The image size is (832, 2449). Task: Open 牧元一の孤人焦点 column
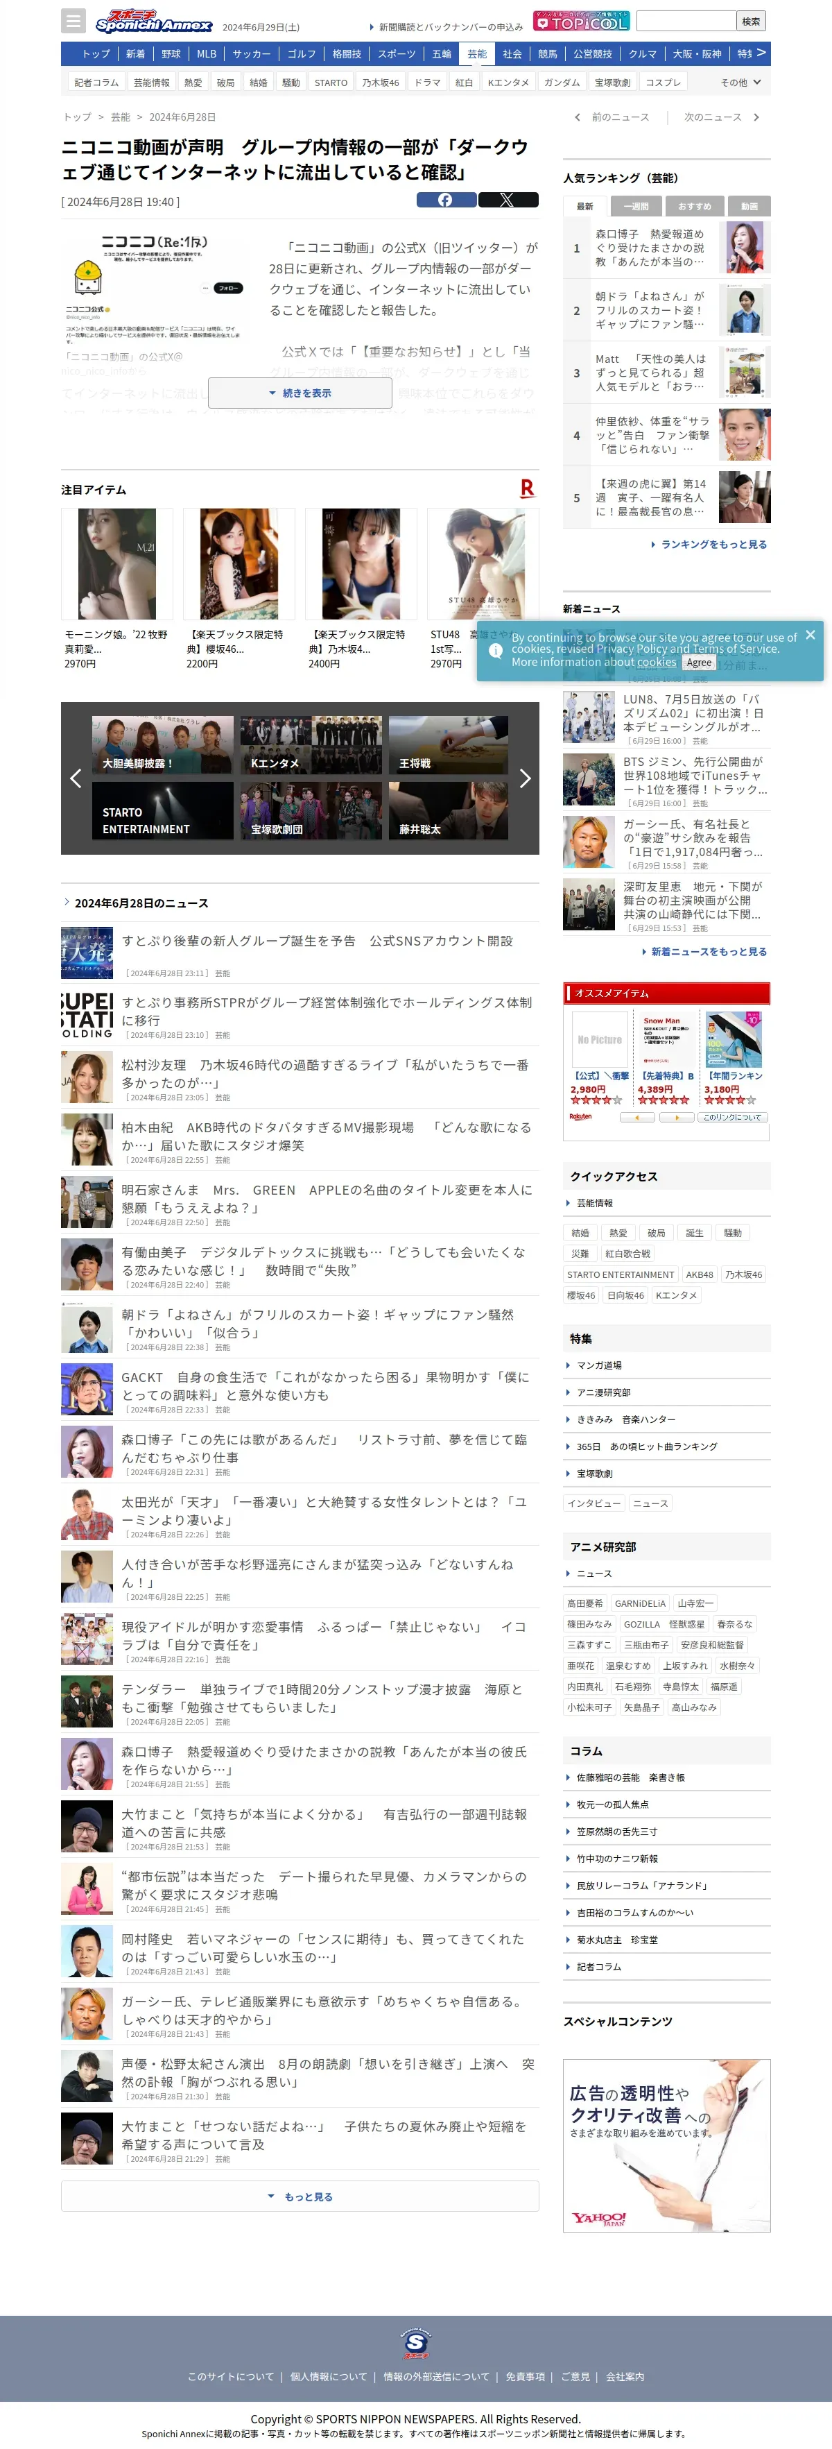click(613, 1804)
